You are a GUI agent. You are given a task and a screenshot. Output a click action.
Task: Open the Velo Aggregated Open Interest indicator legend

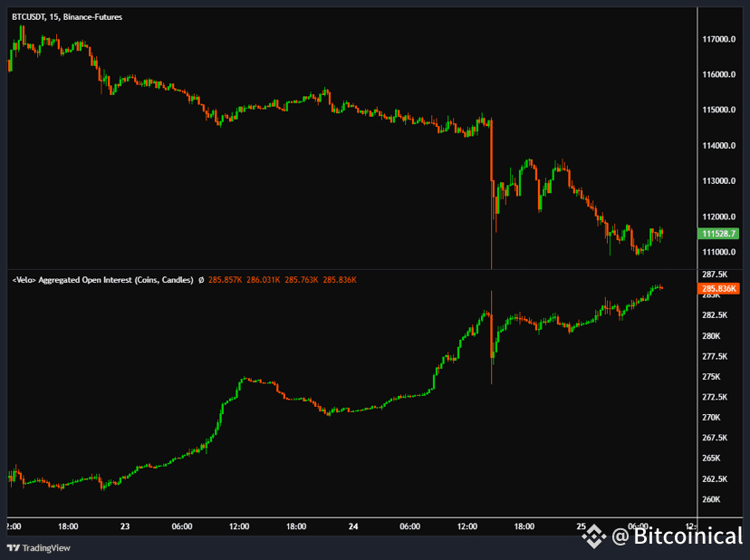coord(103,280)
